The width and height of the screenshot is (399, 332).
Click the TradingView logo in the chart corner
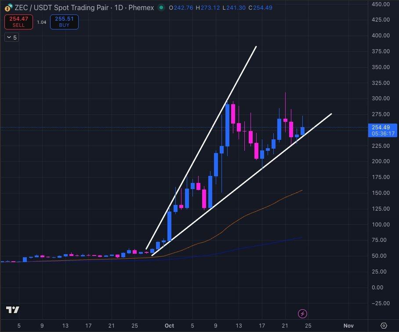(13, 310)
